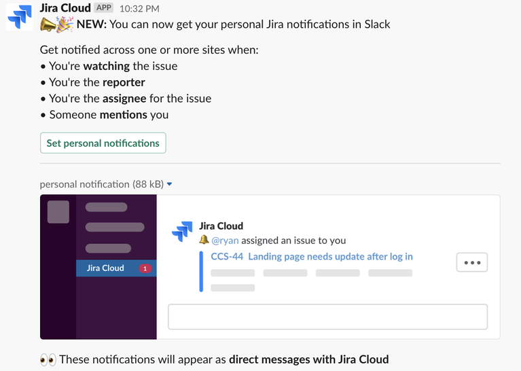Click the red unread badge showing 1

tap(145, 268)
